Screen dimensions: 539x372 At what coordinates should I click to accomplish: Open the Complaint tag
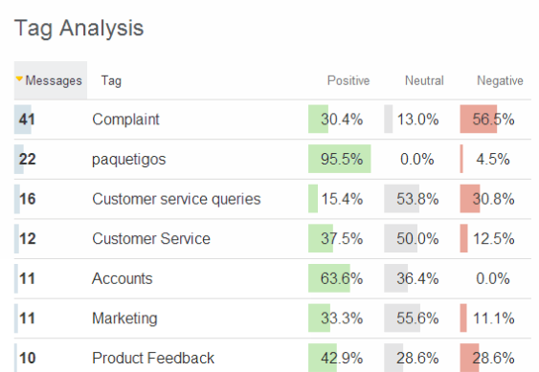125,120
